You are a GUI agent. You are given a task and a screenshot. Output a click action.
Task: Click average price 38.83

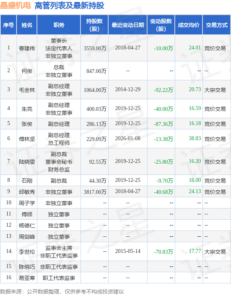[x=195, y=139]
